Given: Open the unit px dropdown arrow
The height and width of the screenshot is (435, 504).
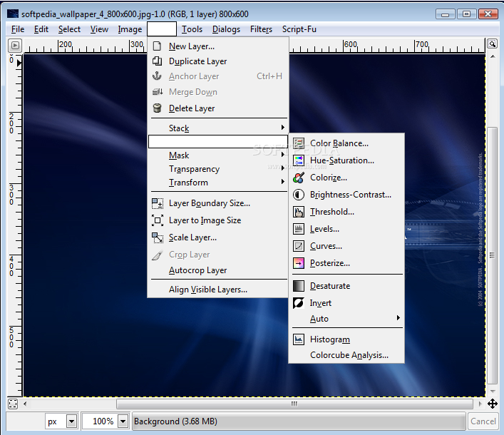Looking at the screenshot, I should click(x=72, y=421).
